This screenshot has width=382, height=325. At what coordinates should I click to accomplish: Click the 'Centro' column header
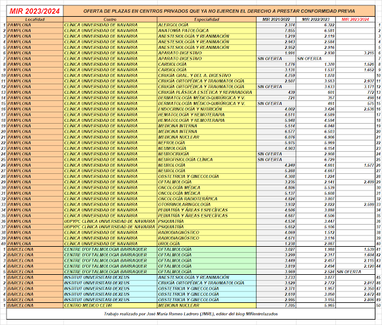tap(110, 20)
